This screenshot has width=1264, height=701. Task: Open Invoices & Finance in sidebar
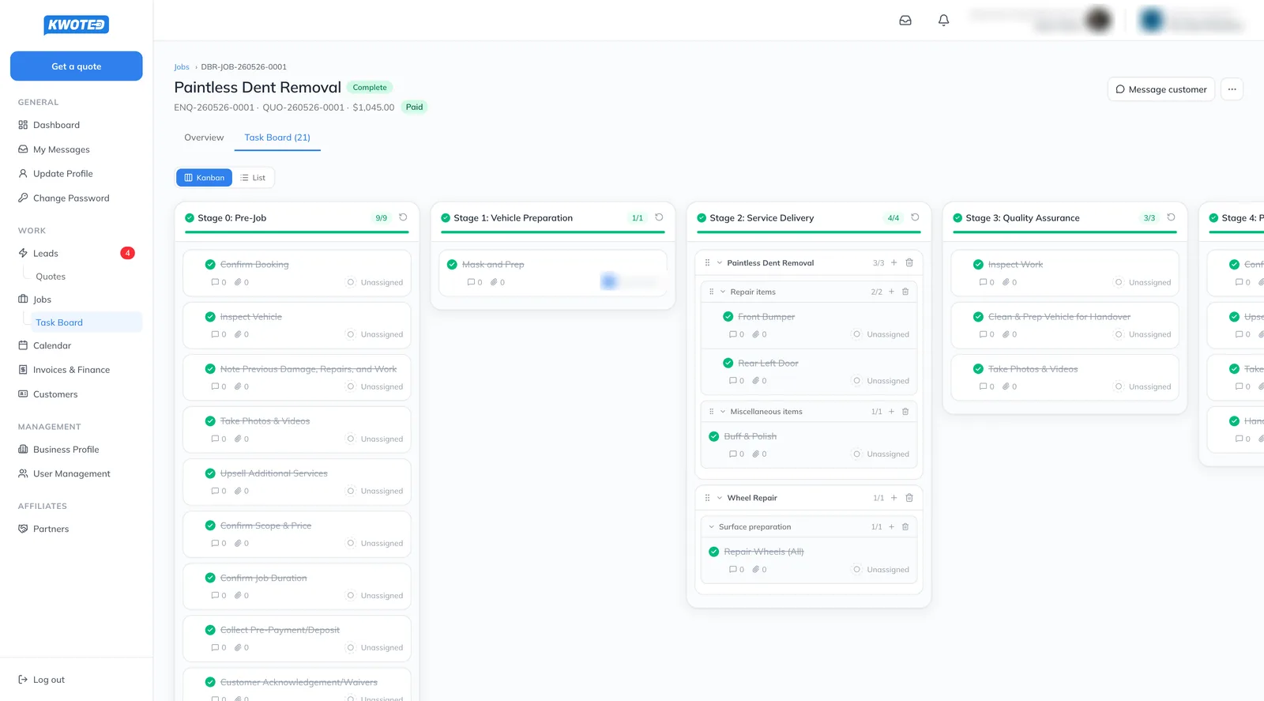point(71,370)
